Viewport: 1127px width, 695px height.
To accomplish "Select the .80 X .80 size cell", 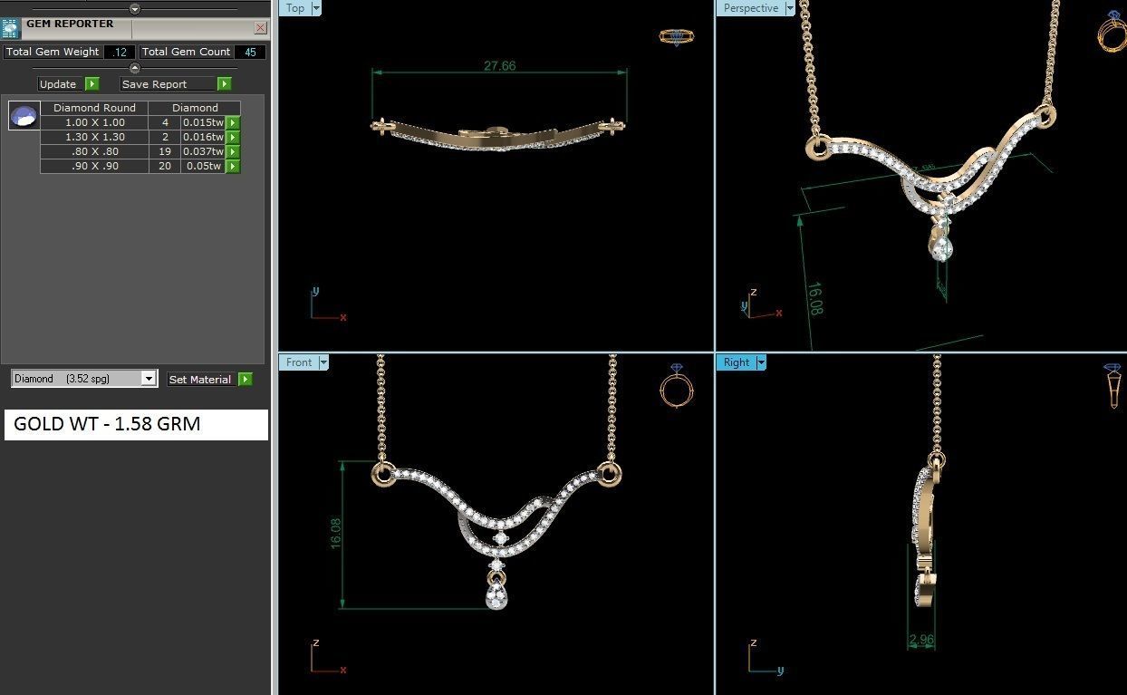I will 95,151.
